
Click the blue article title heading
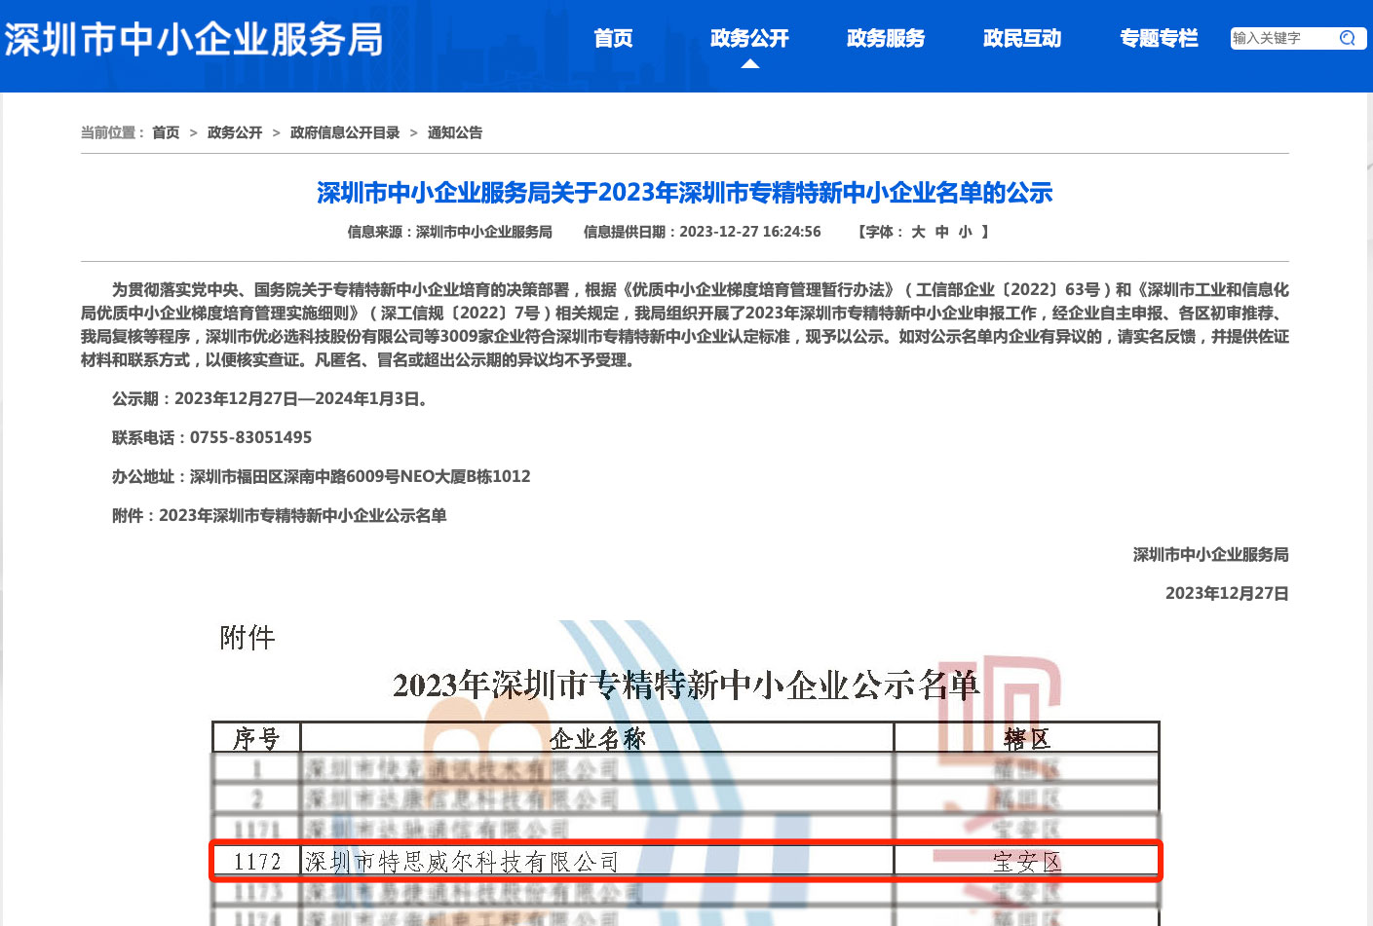click(685, 193)
